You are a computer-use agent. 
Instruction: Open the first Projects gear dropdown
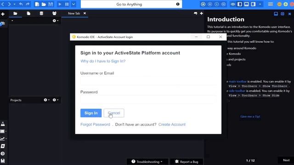46,100
